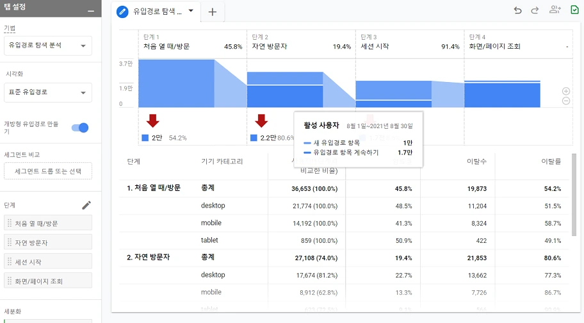
Task: Select the 화면/페이지 조회 step chip
Action: click(47, 281)
